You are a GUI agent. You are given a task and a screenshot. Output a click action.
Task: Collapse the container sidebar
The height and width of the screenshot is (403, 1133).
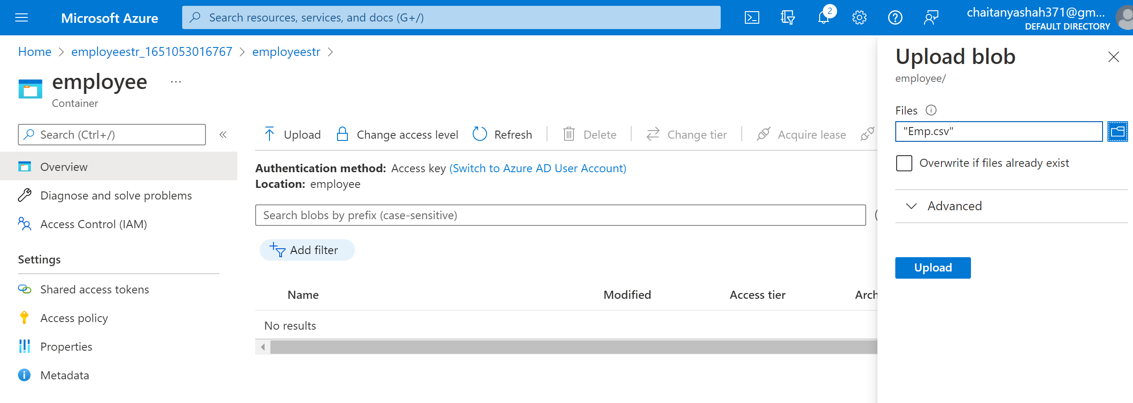pos(223,134)
